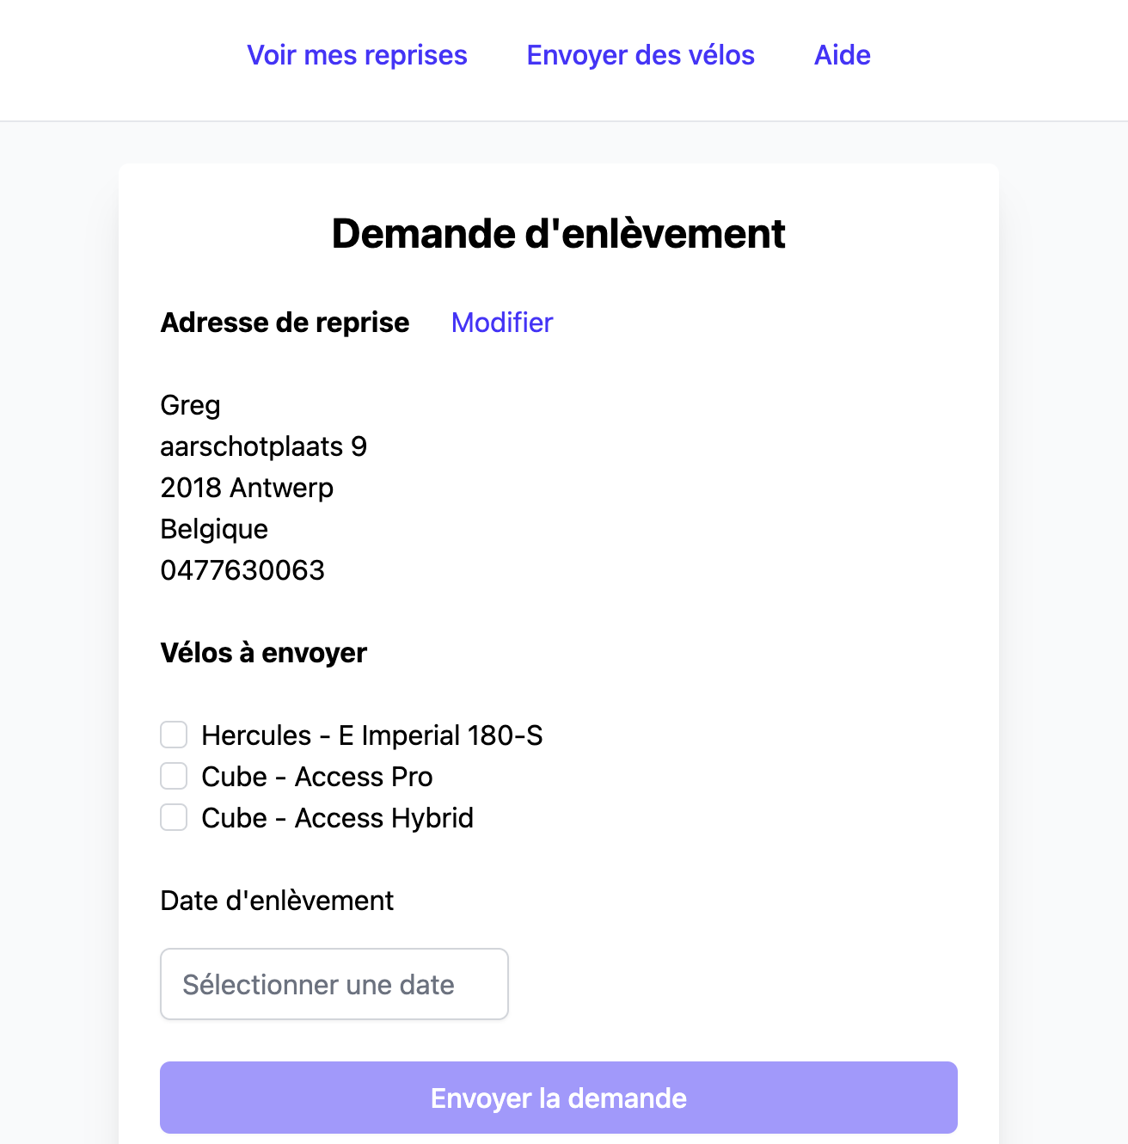Click the Cube - Access Hybrid label text
The height and width of the screenshot is (1144, 1128).
337,818
